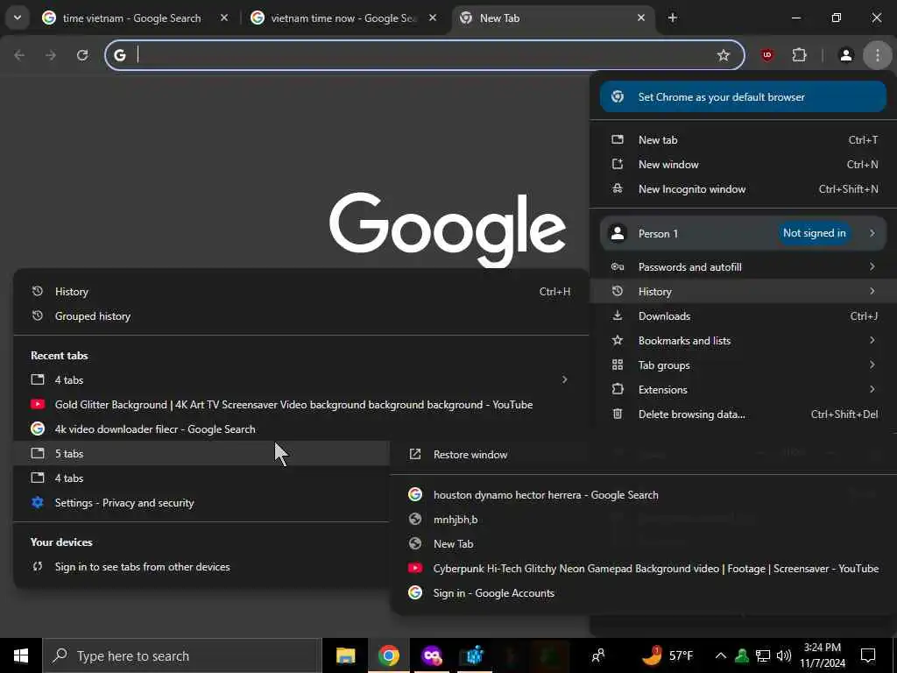This screenshot has width=897, height=673.
Task: Open the notifications action center icon
Action: point(868,655)
